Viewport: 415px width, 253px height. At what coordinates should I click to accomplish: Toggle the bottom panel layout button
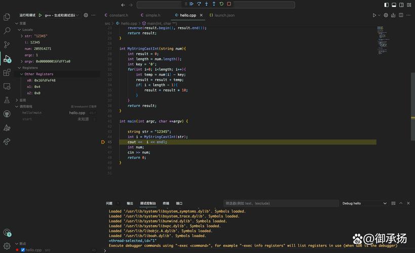[394, 5]
